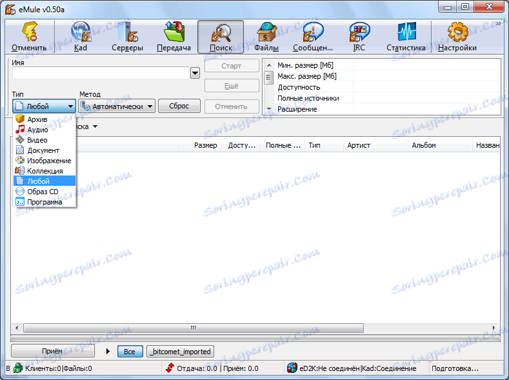This screenshot has height=380, width=509.
Task: Click the Доступность filter row
Action: click(387, 87)
